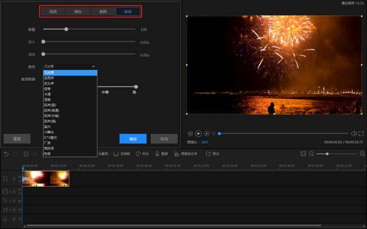This screenshot has height=229, width=367.
Task: Click the volume speaker icon in preview
Action: point(353,133)
